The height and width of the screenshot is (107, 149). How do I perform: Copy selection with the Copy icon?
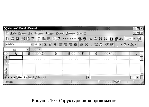point(44,39)
